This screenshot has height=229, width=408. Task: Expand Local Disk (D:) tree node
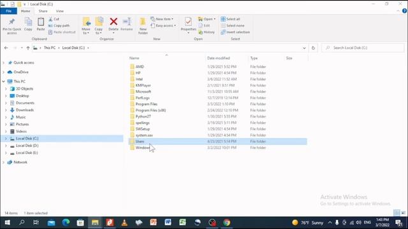click(6, 146)
